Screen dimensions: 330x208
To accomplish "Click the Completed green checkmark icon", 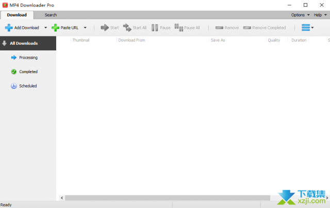I will (x=14, y=72).
